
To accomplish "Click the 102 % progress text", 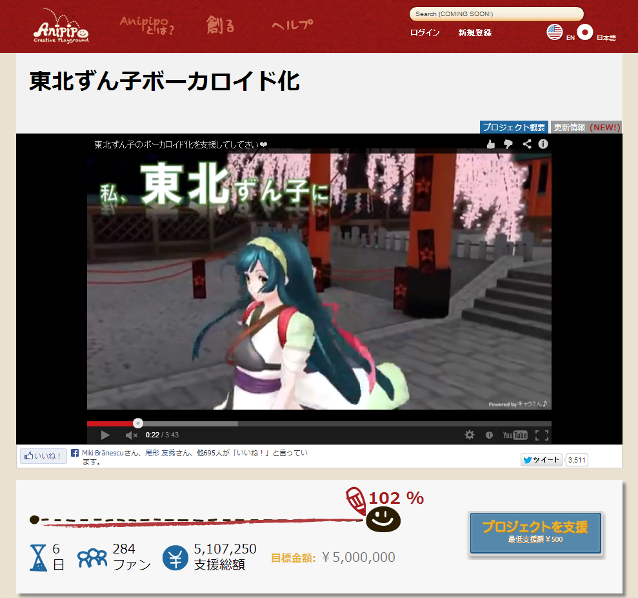I will pos(396,498).
